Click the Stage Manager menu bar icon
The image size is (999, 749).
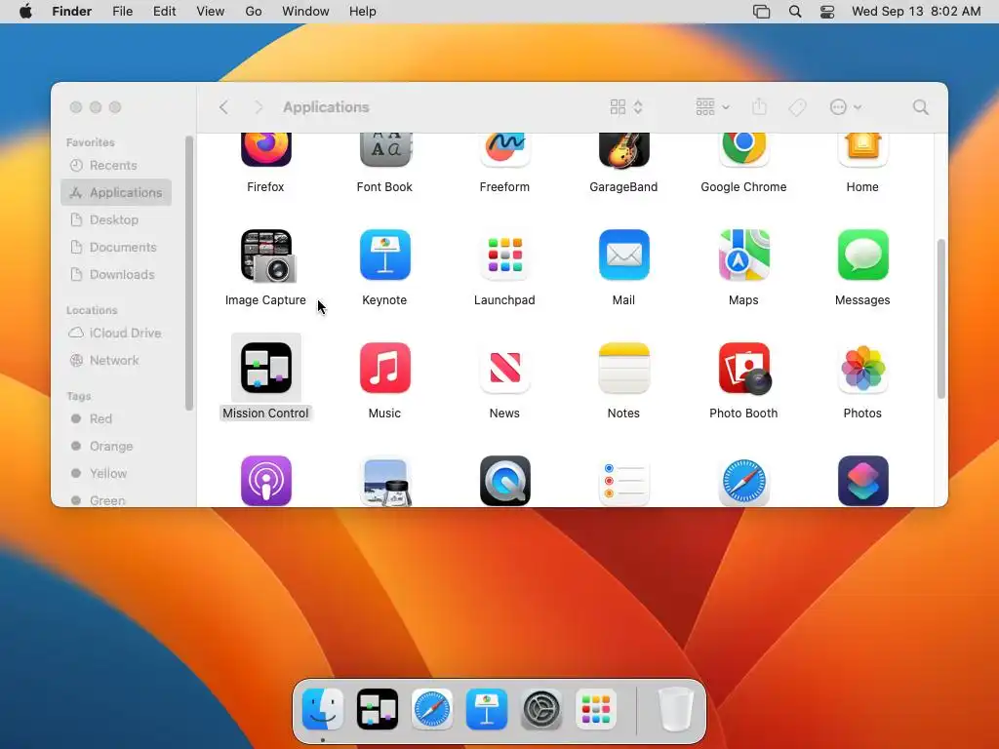[x=761, y=12]
